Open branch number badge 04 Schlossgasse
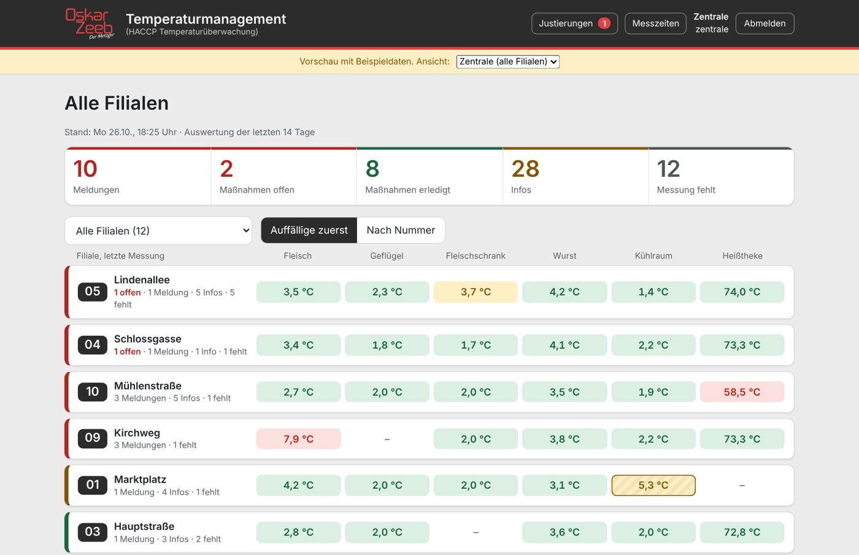 (93, 345)
